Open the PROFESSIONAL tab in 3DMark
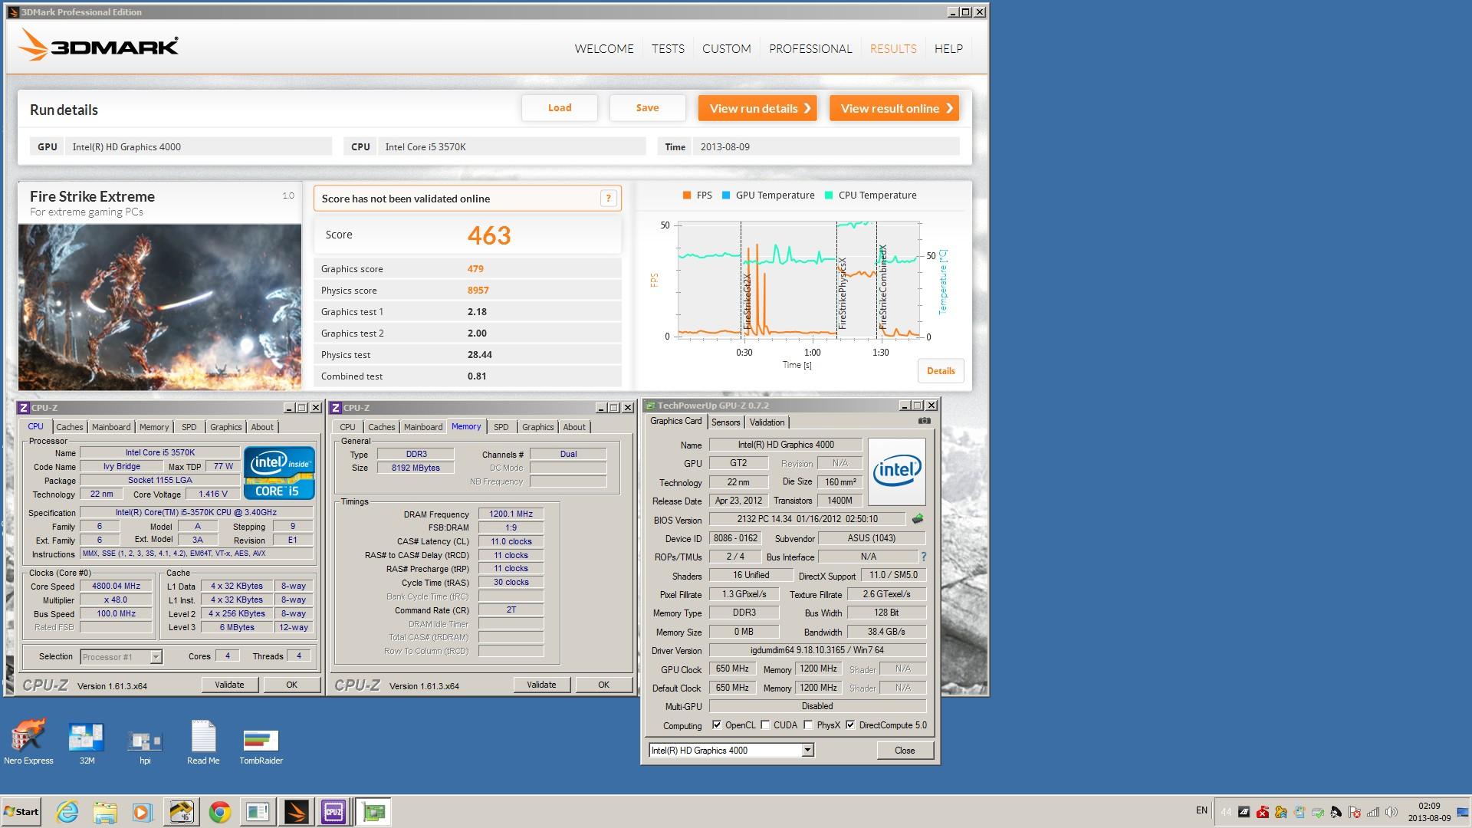The width and height of the screenshot is (1472, 828). point(810,48)
